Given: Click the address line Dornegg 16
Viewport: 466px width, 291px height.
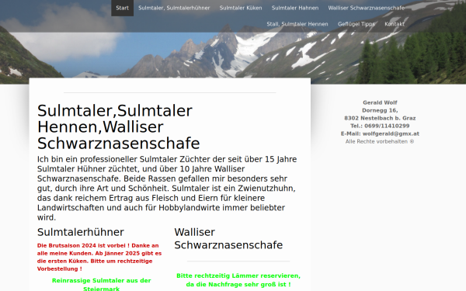Looking at the screenshot, I should click(x=380, y=110).
